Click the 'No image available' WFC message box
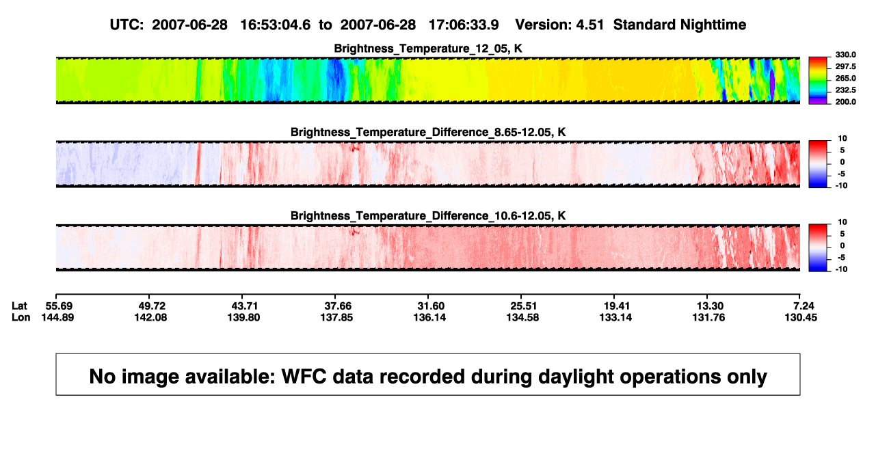This screenshot has width=889, height=456. point(428,374)
